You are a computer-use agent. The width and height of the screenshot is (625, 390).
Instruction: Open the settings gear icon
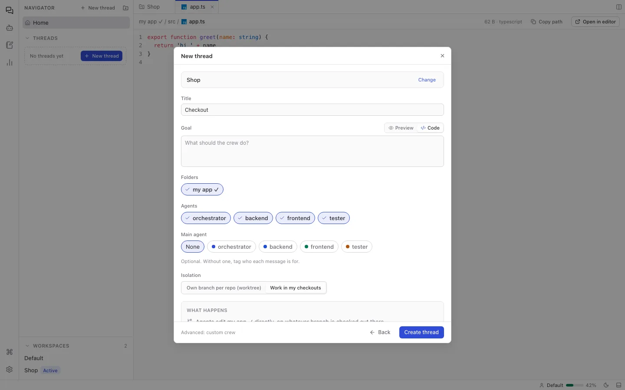10,369
